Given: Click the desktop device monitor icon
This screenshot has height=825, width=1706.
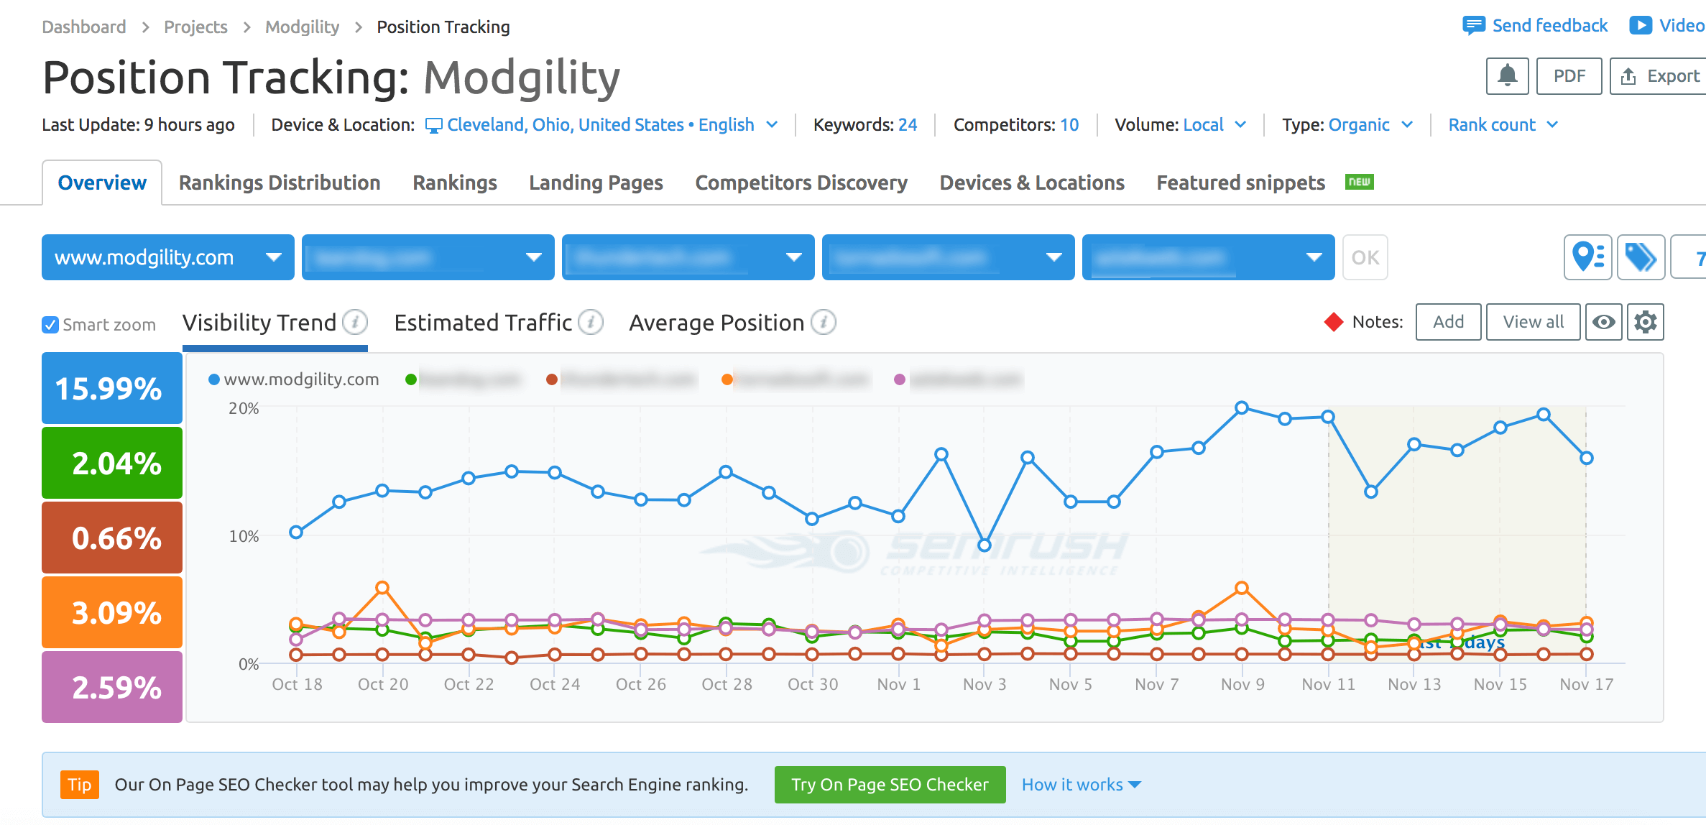Looking at the screenshot, I should click(433, 126).
